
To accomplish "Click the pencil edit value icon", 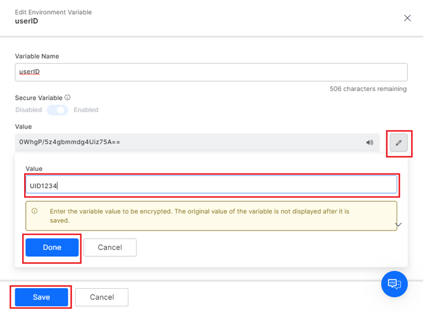I will tap(398, 142).
